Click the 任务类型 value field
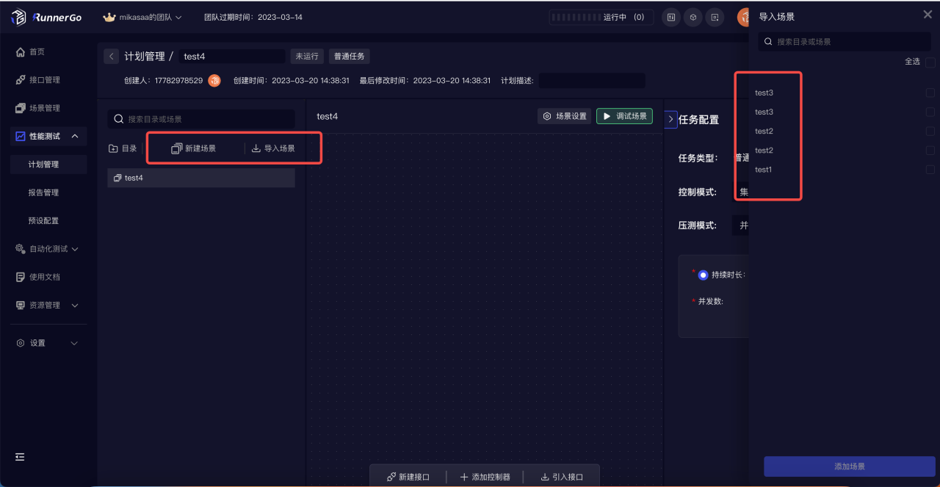Screen dimensions: 940x487 (x=741, y=158)
